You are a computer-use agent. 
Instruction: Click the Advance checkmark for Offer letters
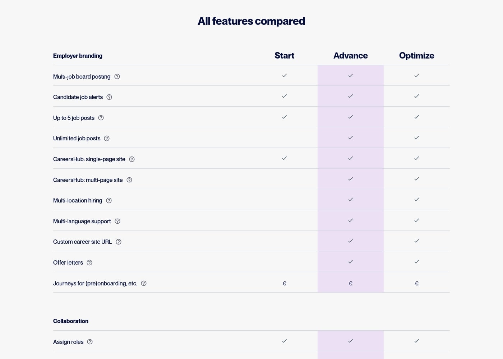351,262
